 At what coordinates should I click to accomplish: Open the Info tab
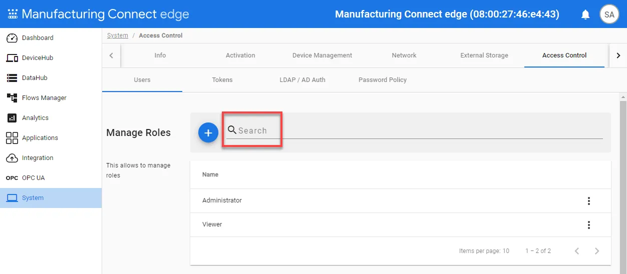(160, 55)
